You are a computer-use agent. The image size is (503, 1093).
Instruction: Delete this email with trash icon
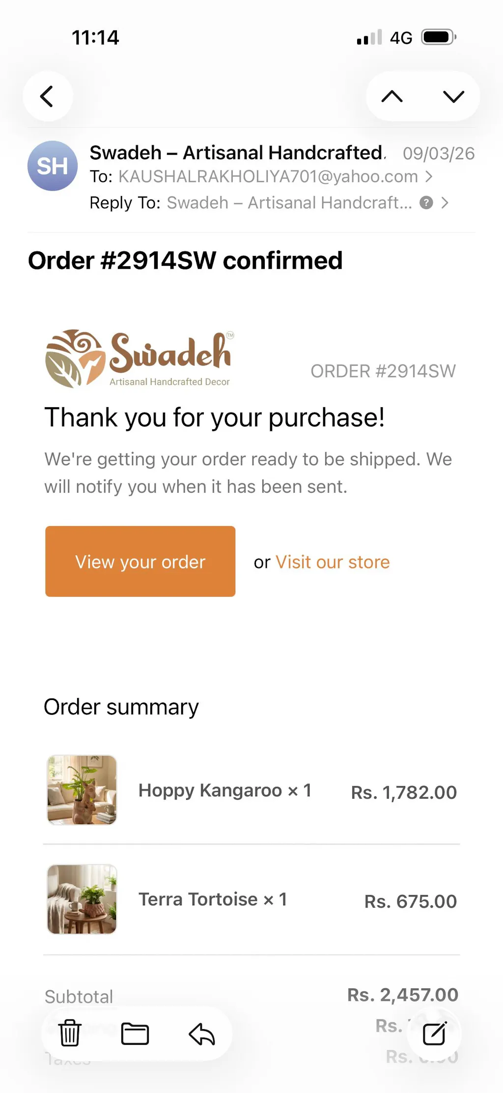(x=70, y=1033)
